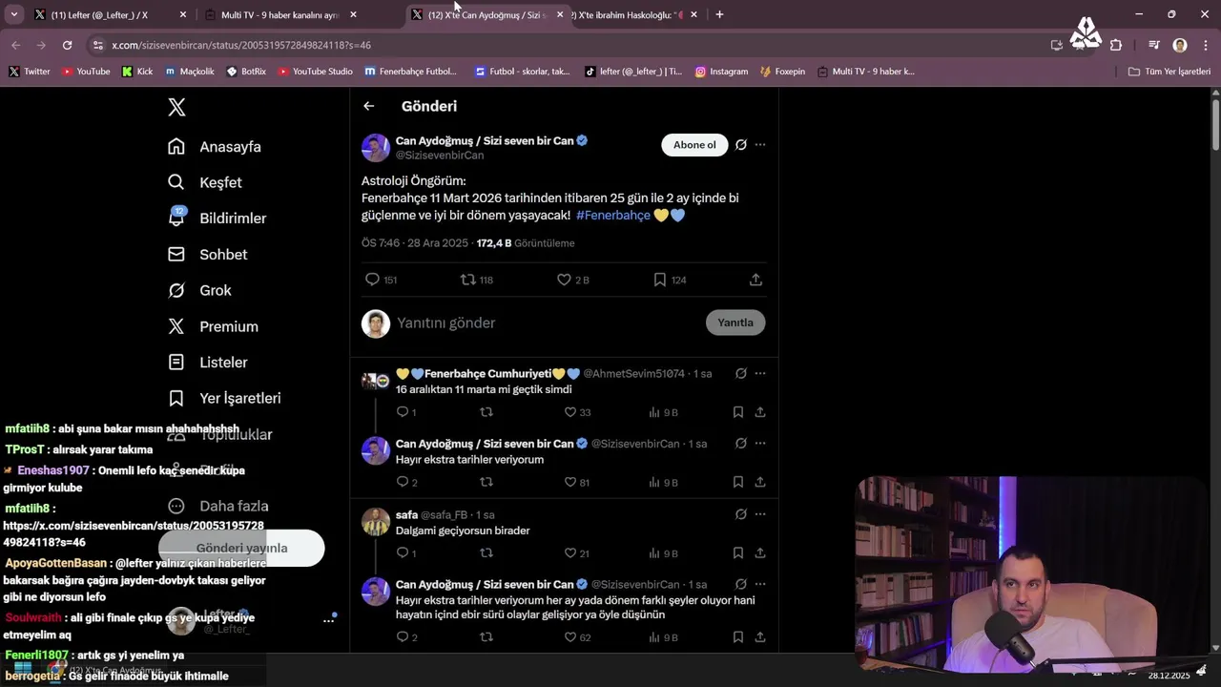Like the main post with 2 B likes
Screen dimensions: 1221x687
click(x=573, y=280)
